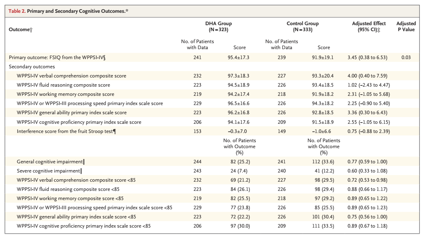
Task: Click the primary outcome FSIQ row label
Action: pos(57,58)
